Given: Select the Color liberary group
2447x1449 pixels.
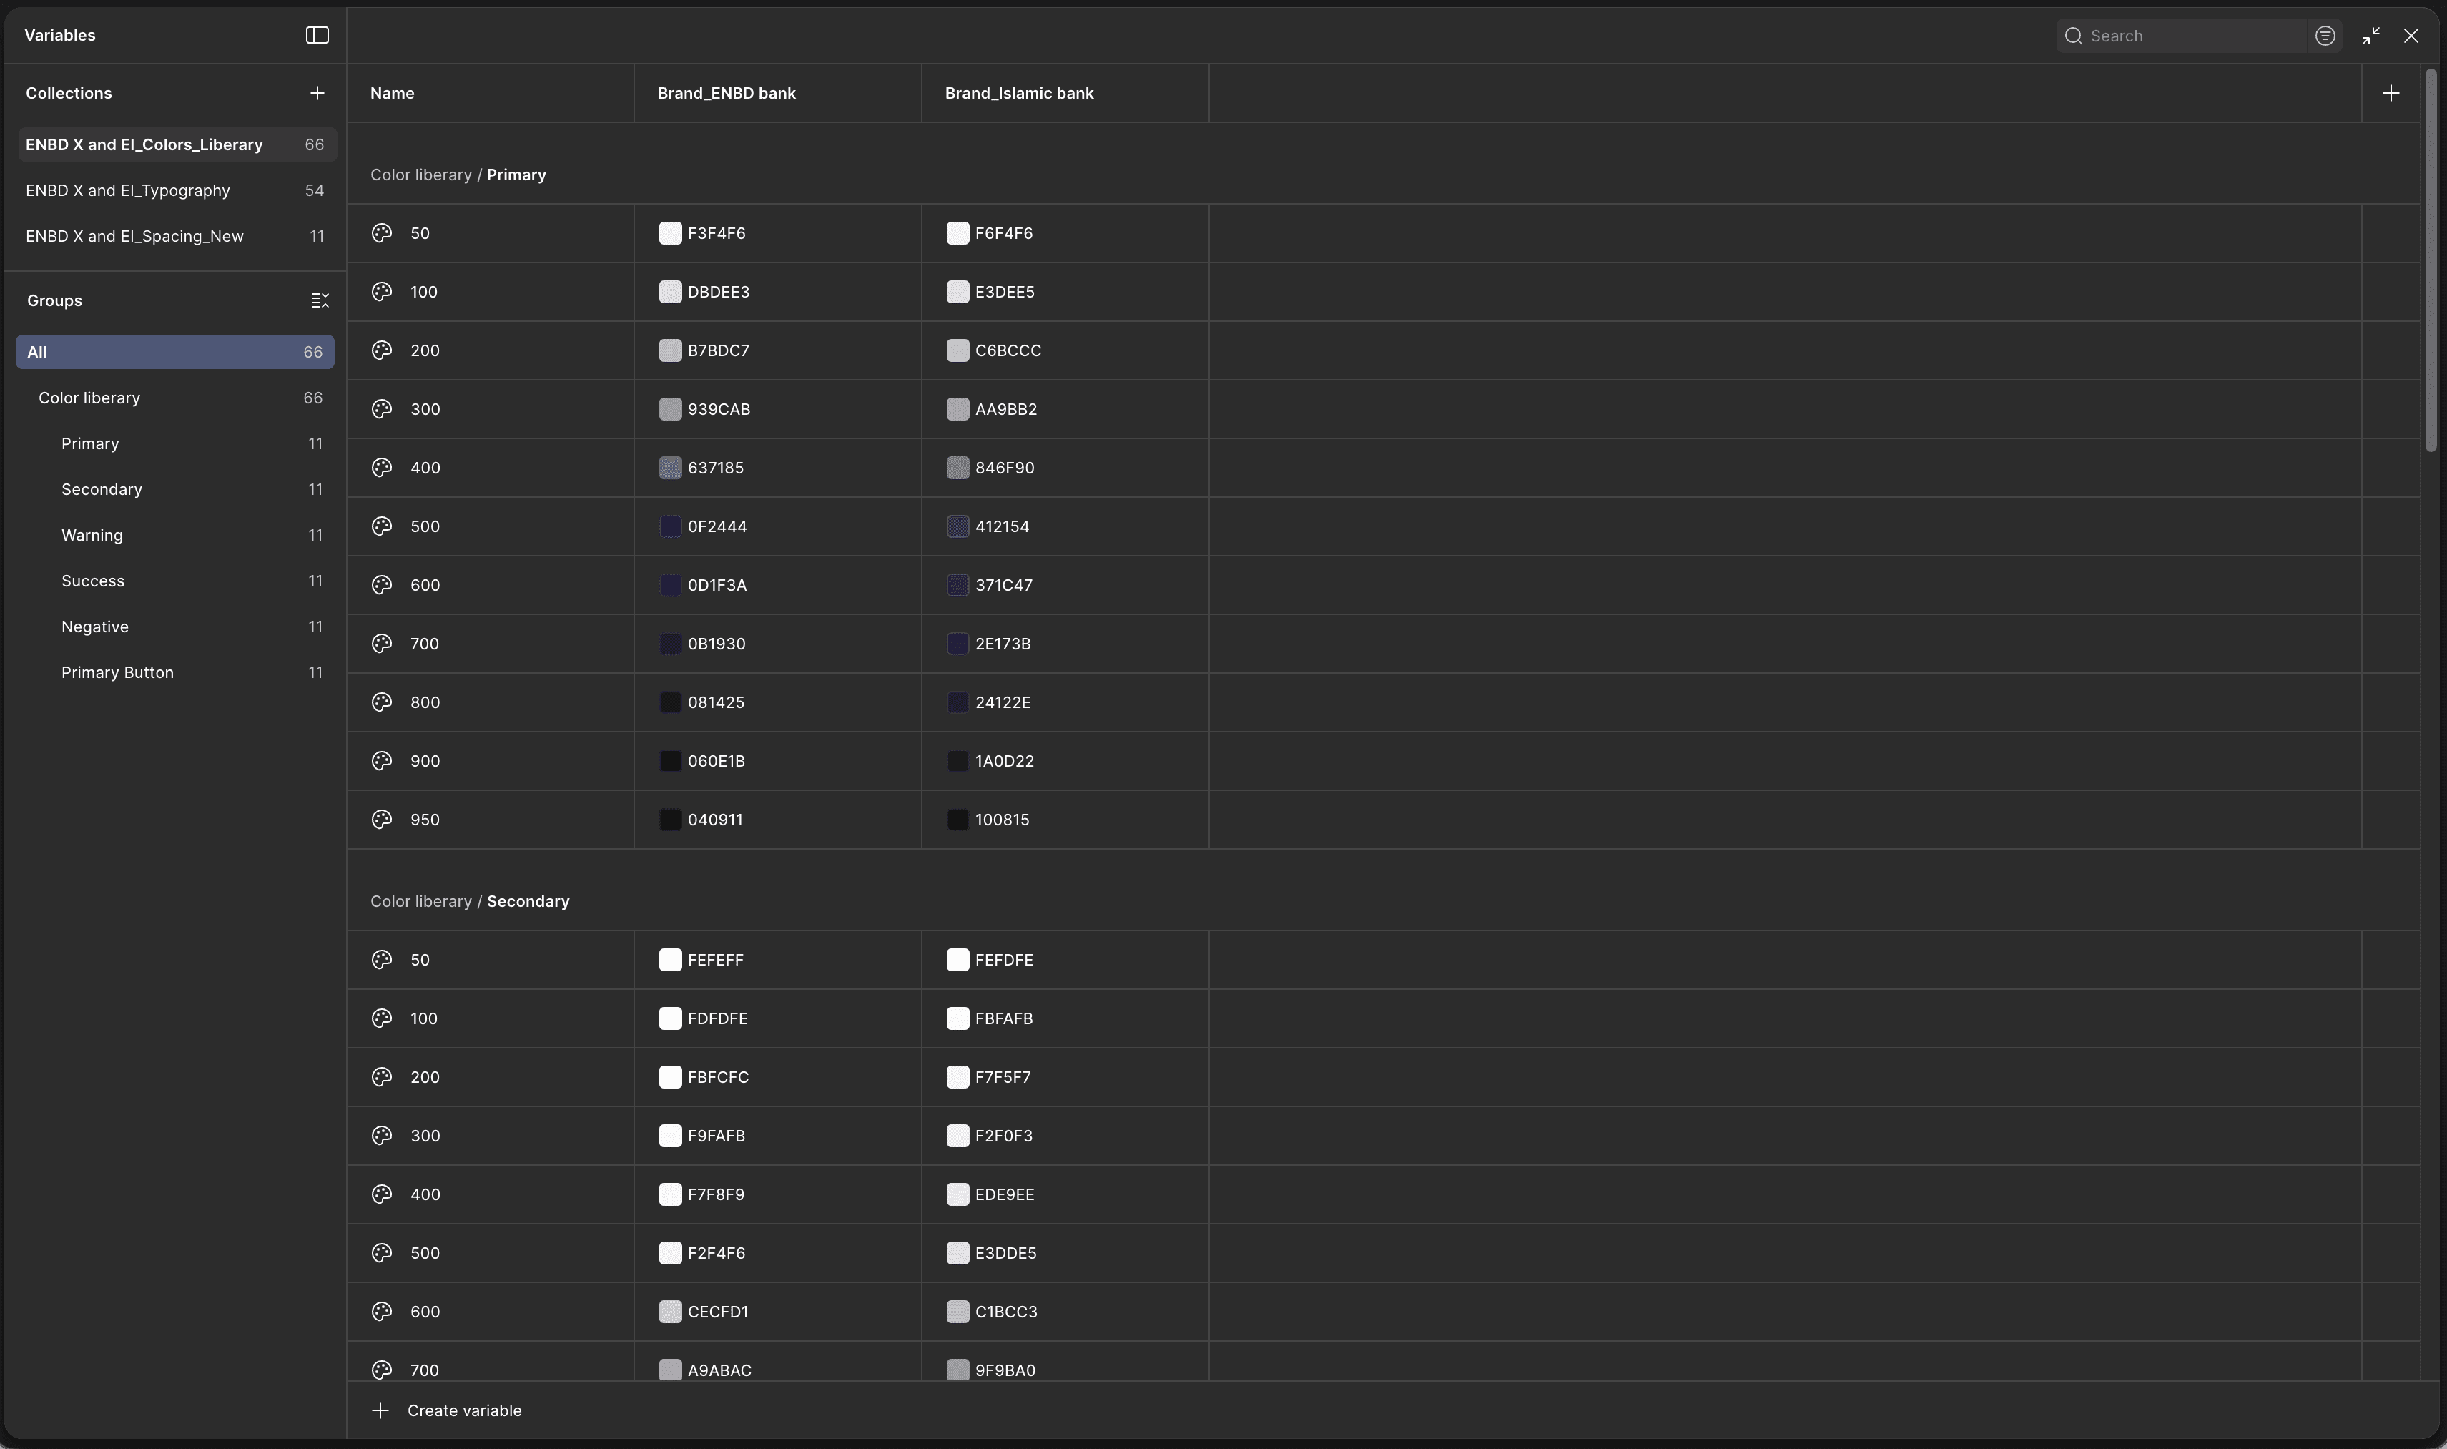Looking at the screenshot, I should click(90, 398).
